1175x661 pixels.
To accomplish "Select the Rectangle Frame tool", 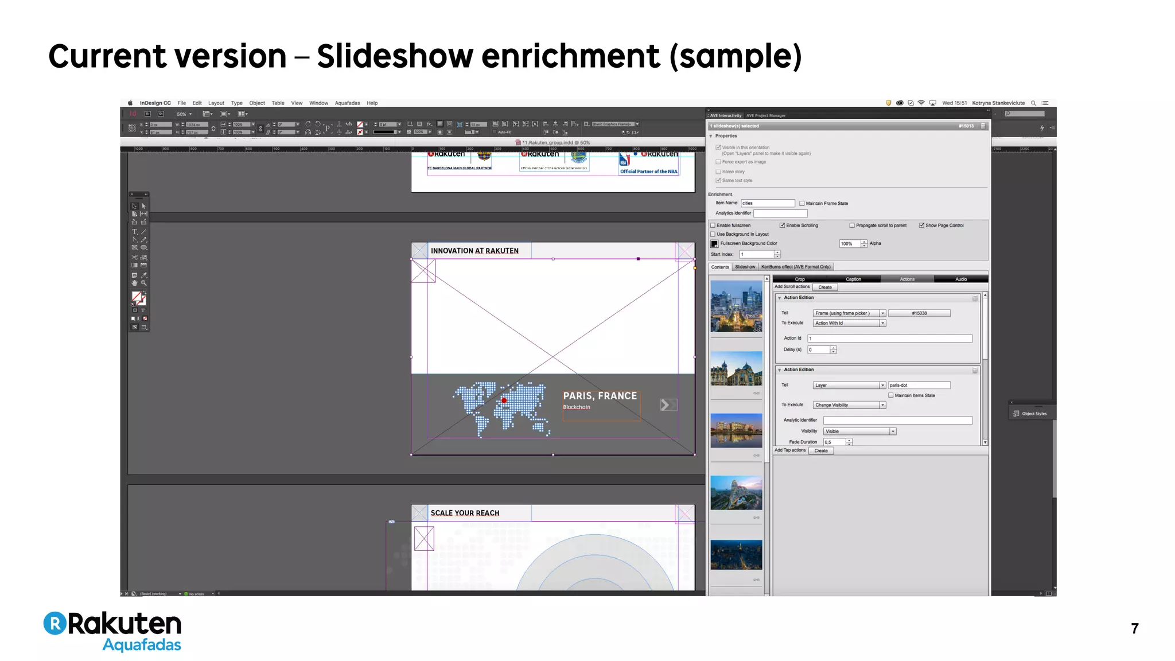I will pos(134,248).
